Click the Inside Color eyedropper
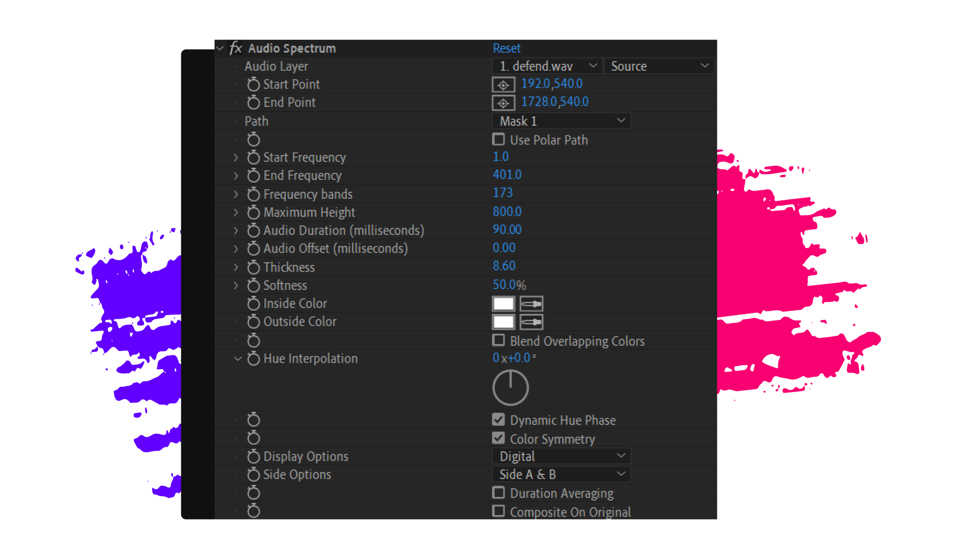 [x=531, y=304]
